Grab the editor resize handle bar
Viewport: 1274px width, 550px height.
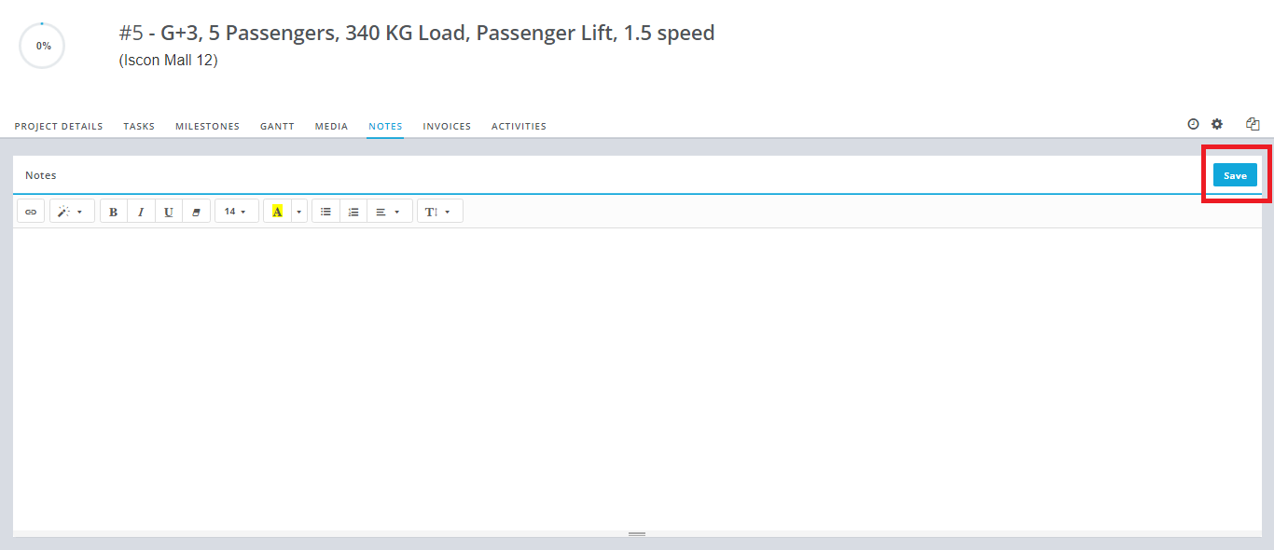637,534
